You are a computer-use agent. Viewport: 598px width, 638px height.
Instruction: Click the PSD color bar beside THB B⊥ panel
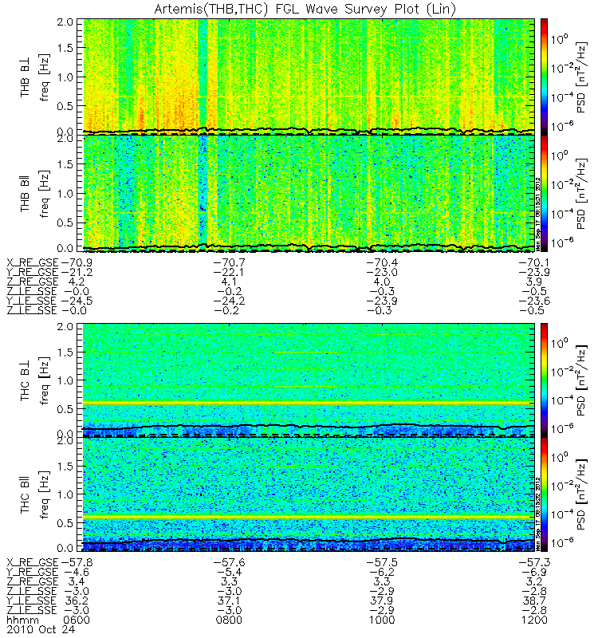544,77
